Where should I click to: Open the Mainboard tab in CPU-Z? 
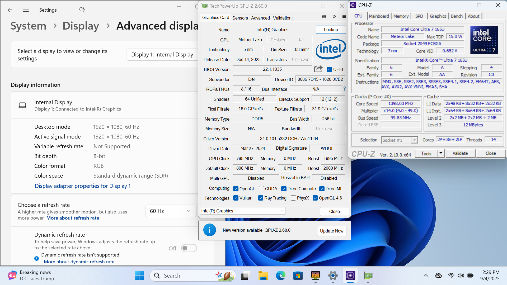pos(379,16)
